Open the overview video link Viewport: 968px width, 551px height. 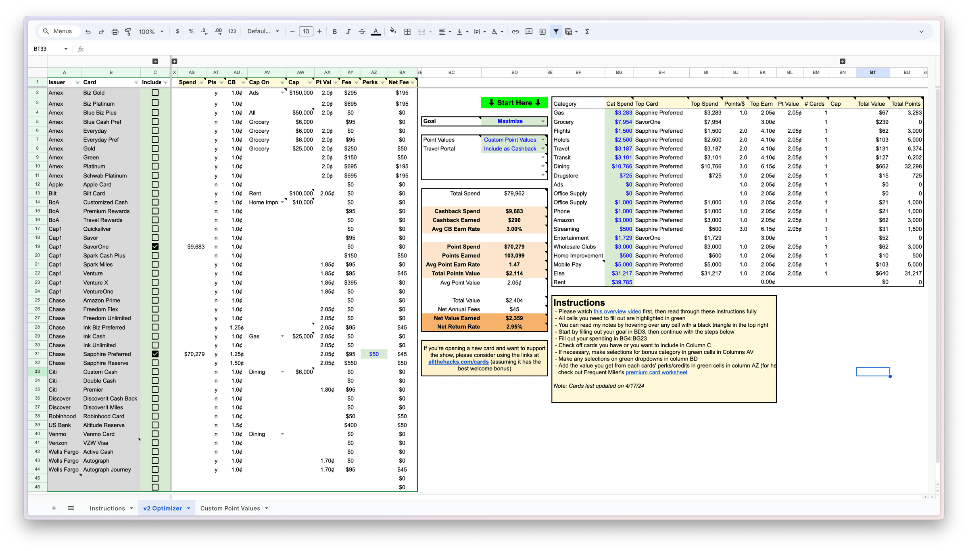tap(617, 311)
